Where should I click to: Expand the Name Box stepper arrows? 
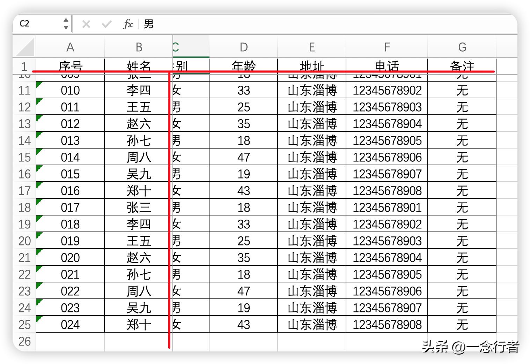(x=66, y=24)
